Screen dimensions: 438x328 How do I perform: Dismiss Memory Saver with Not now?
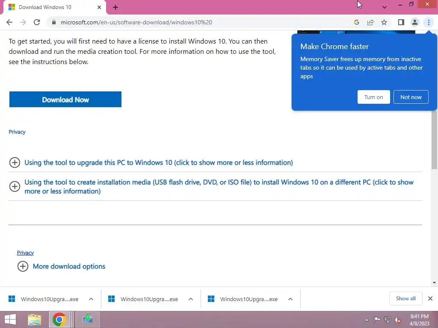click(x=411, y=97)
